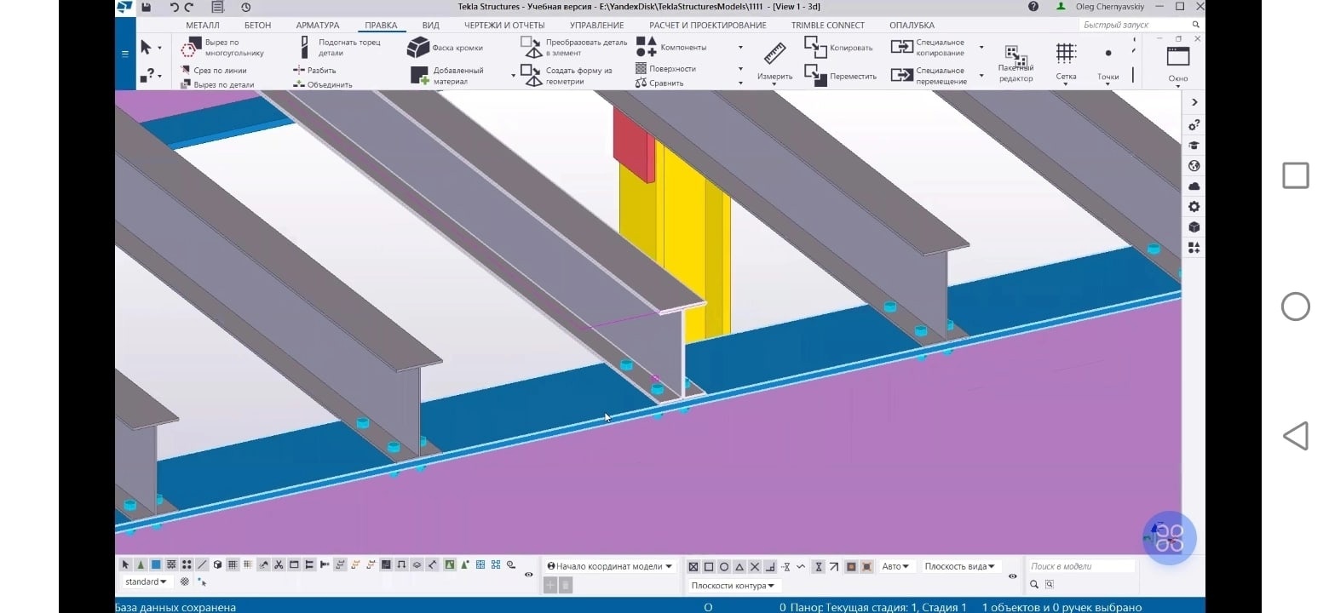Click 'Разбить' split command

coord(314,71)
